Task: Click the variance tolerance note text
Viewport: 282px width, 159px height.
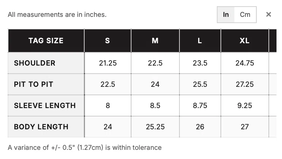Action: pyautogui.click(x=85, y=148)
